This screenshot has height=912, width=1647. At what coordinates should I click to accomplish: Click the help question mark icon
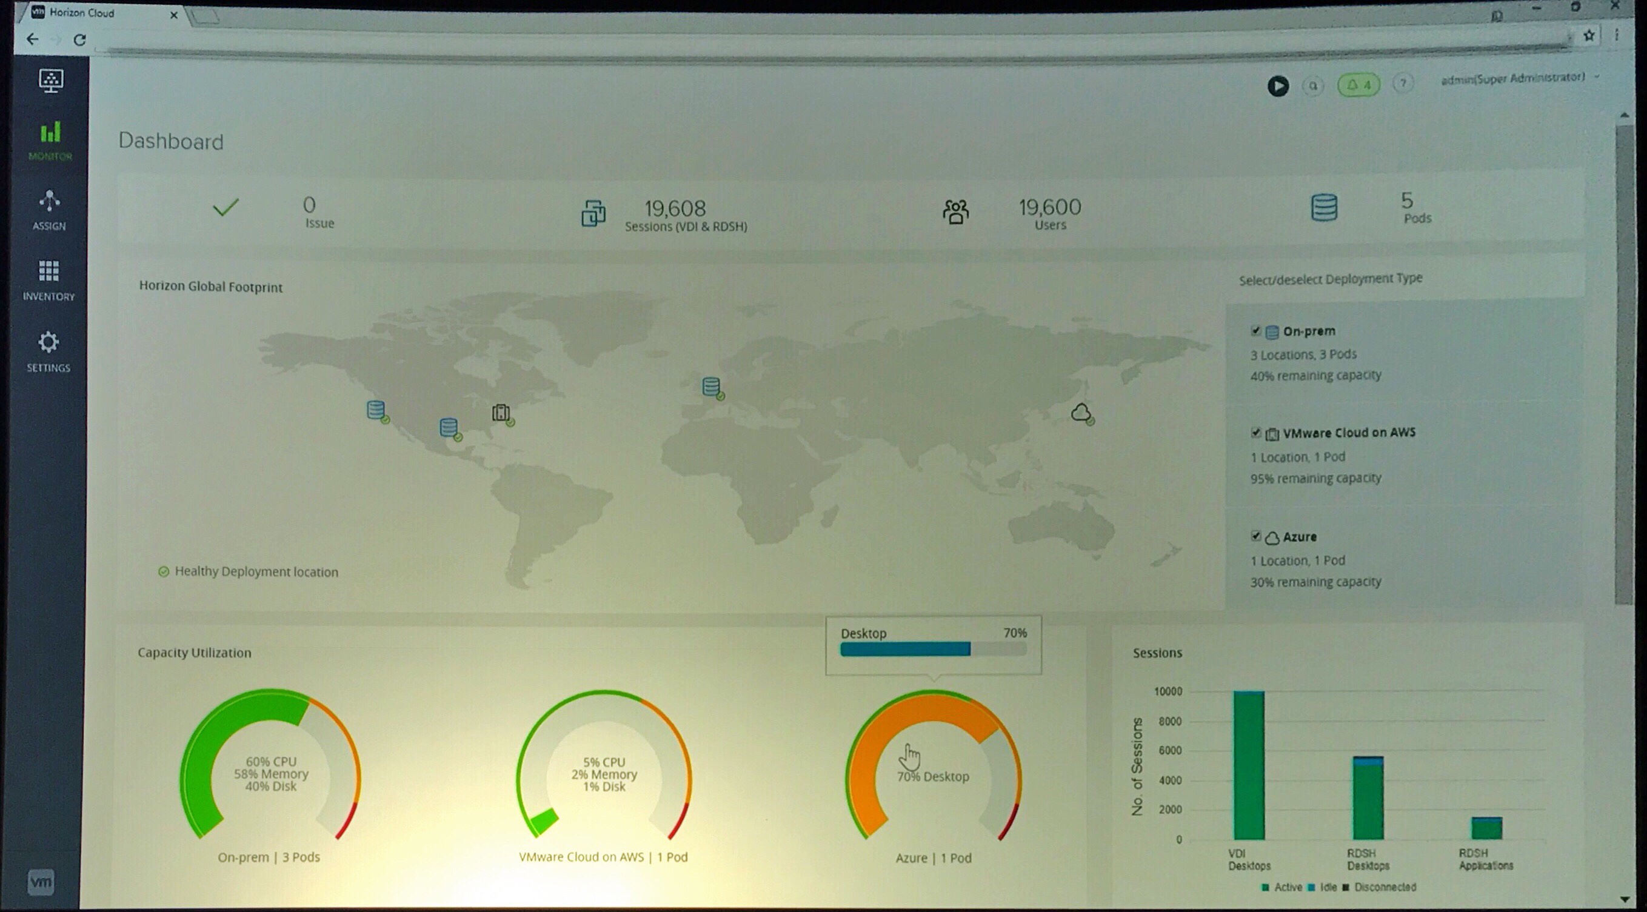[1403, 84]
